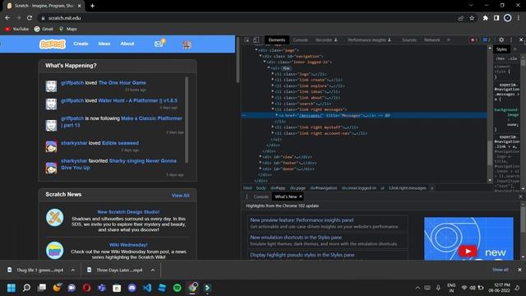The image size is (526, 296).
Task: Open drawer three-dot more tools menu
Action: 247,197
